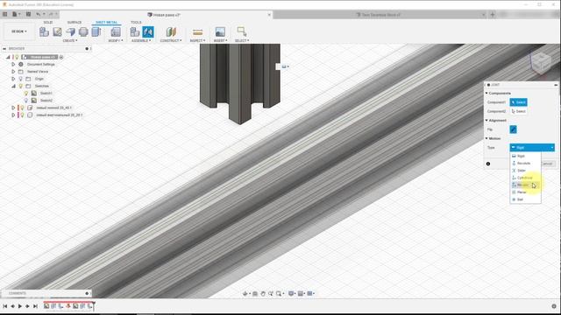Image resolution: width=561 pixels, height=315 pixels.
Task: Open the Motion Type dropdown
Action: click(532, 148)
